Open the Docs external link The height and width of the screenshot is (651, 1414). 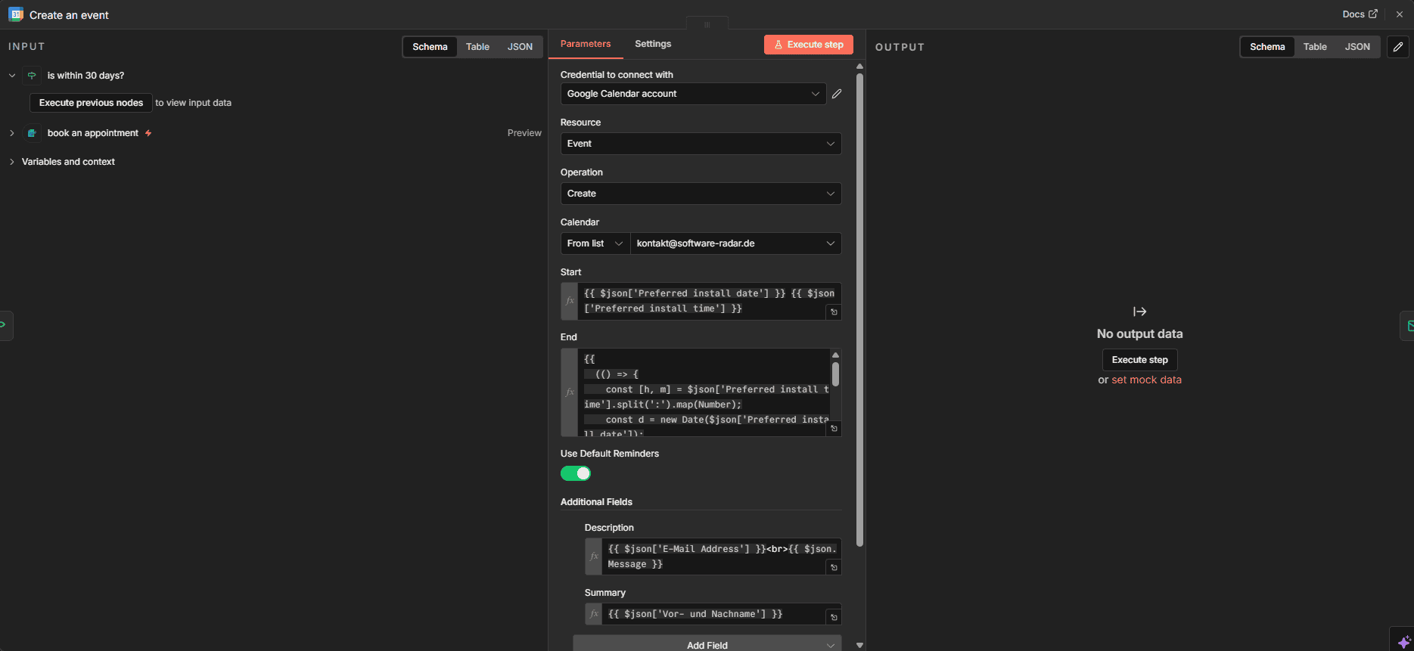1360,14
